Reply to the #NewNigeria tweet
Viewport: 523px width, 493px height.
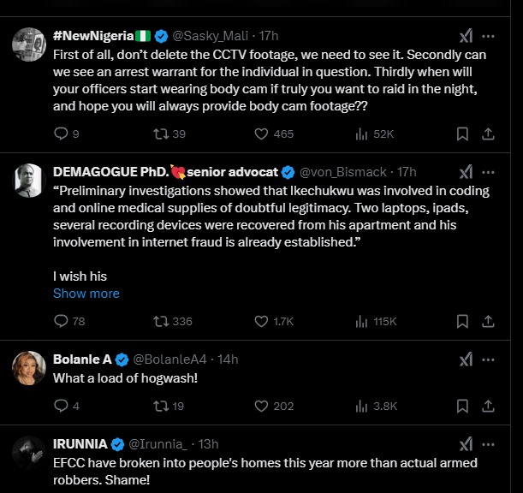tap(61, 134)
